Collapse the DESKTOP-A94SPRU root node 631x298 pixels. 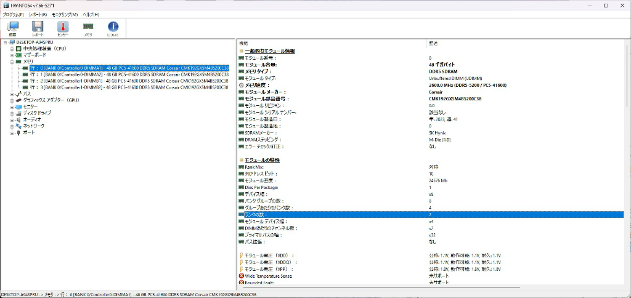tap(5, 42)
